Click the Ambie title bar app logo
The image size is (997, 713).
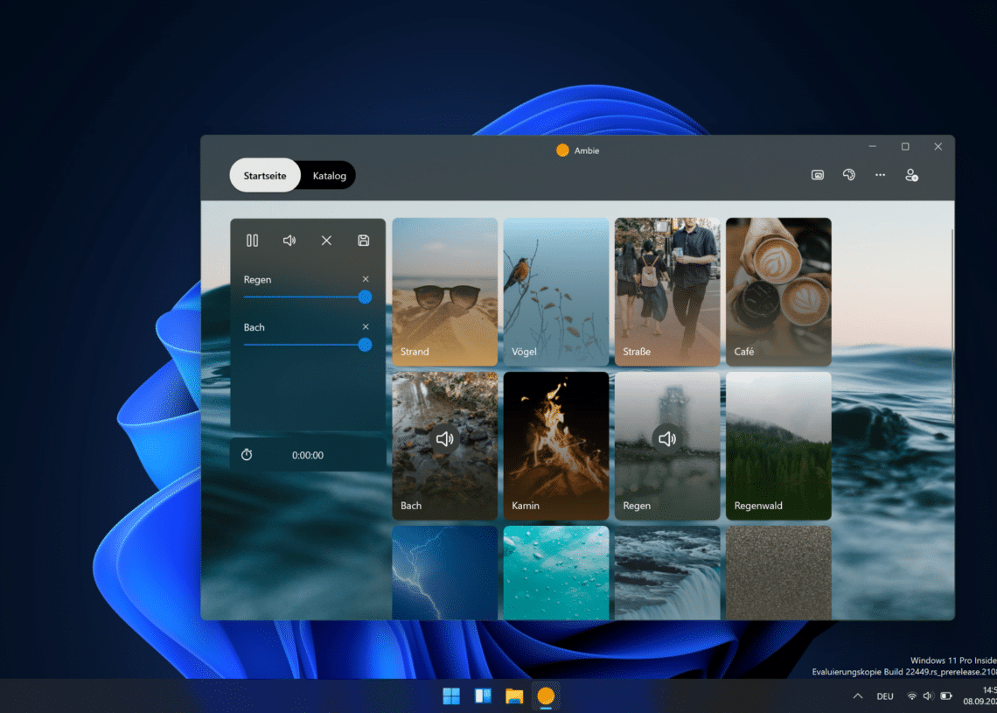tap(562, 150)
